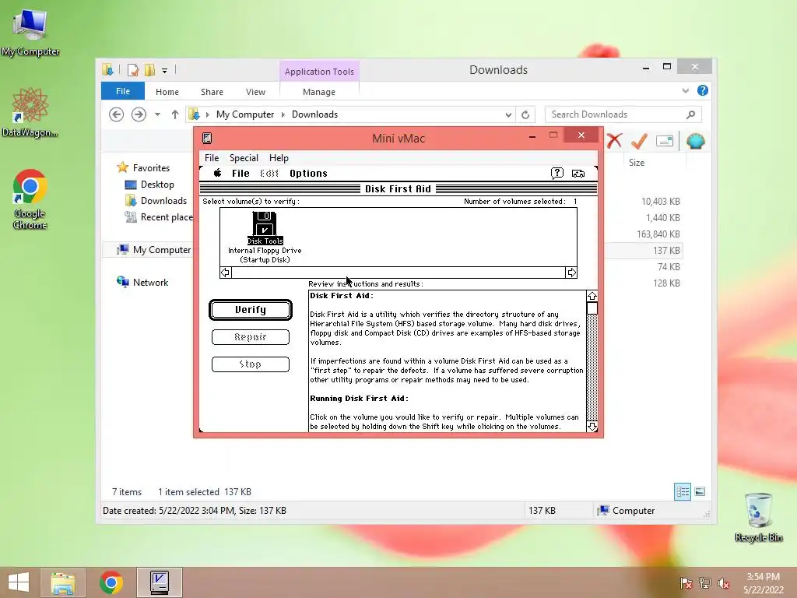The width and height of the screenshot is (797, 598).
Task: Click the search magnifier icon in Explorer
Action: (x=690, y=114)
